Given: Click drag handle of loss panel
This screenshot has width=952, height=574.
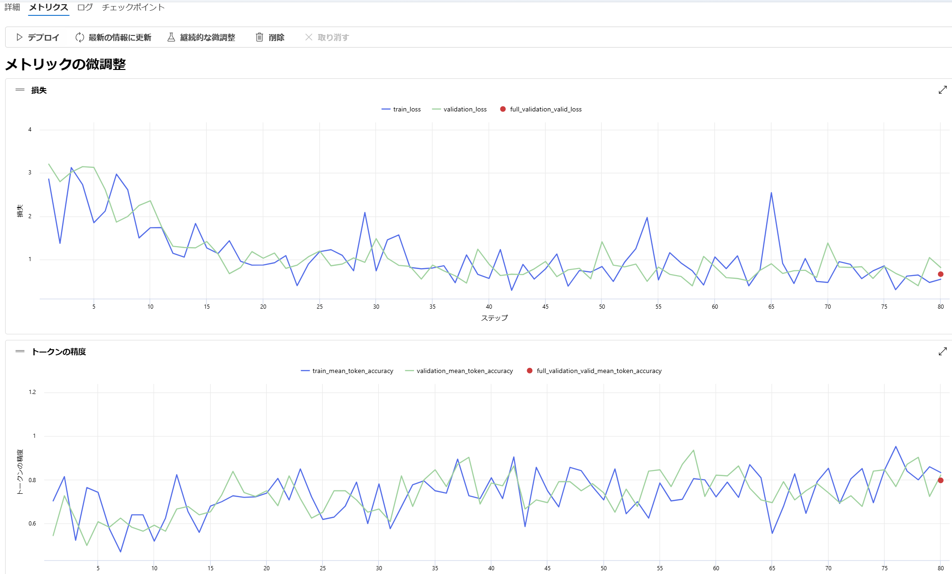Looking at the screenshot, I should pos(20,90).
